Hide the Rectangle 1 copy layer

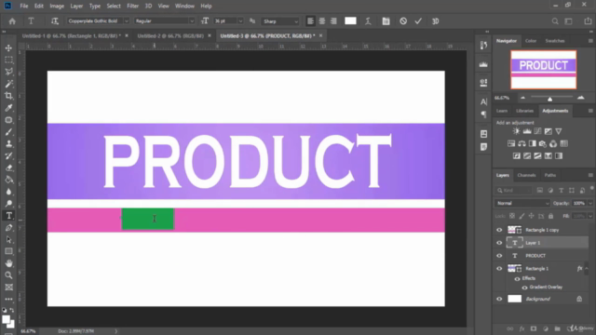click(x=499, y=230)
